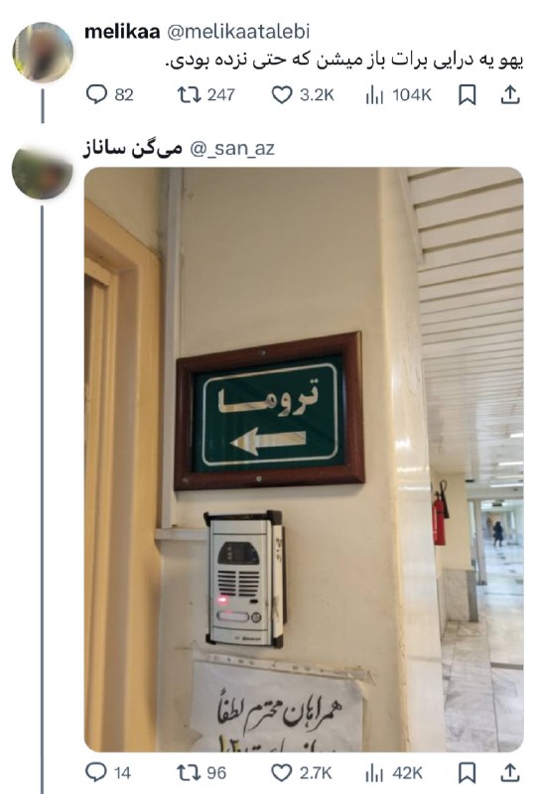Retweet the reply with 96 retweets
536x794 pixels.
[x=201, y=773]
